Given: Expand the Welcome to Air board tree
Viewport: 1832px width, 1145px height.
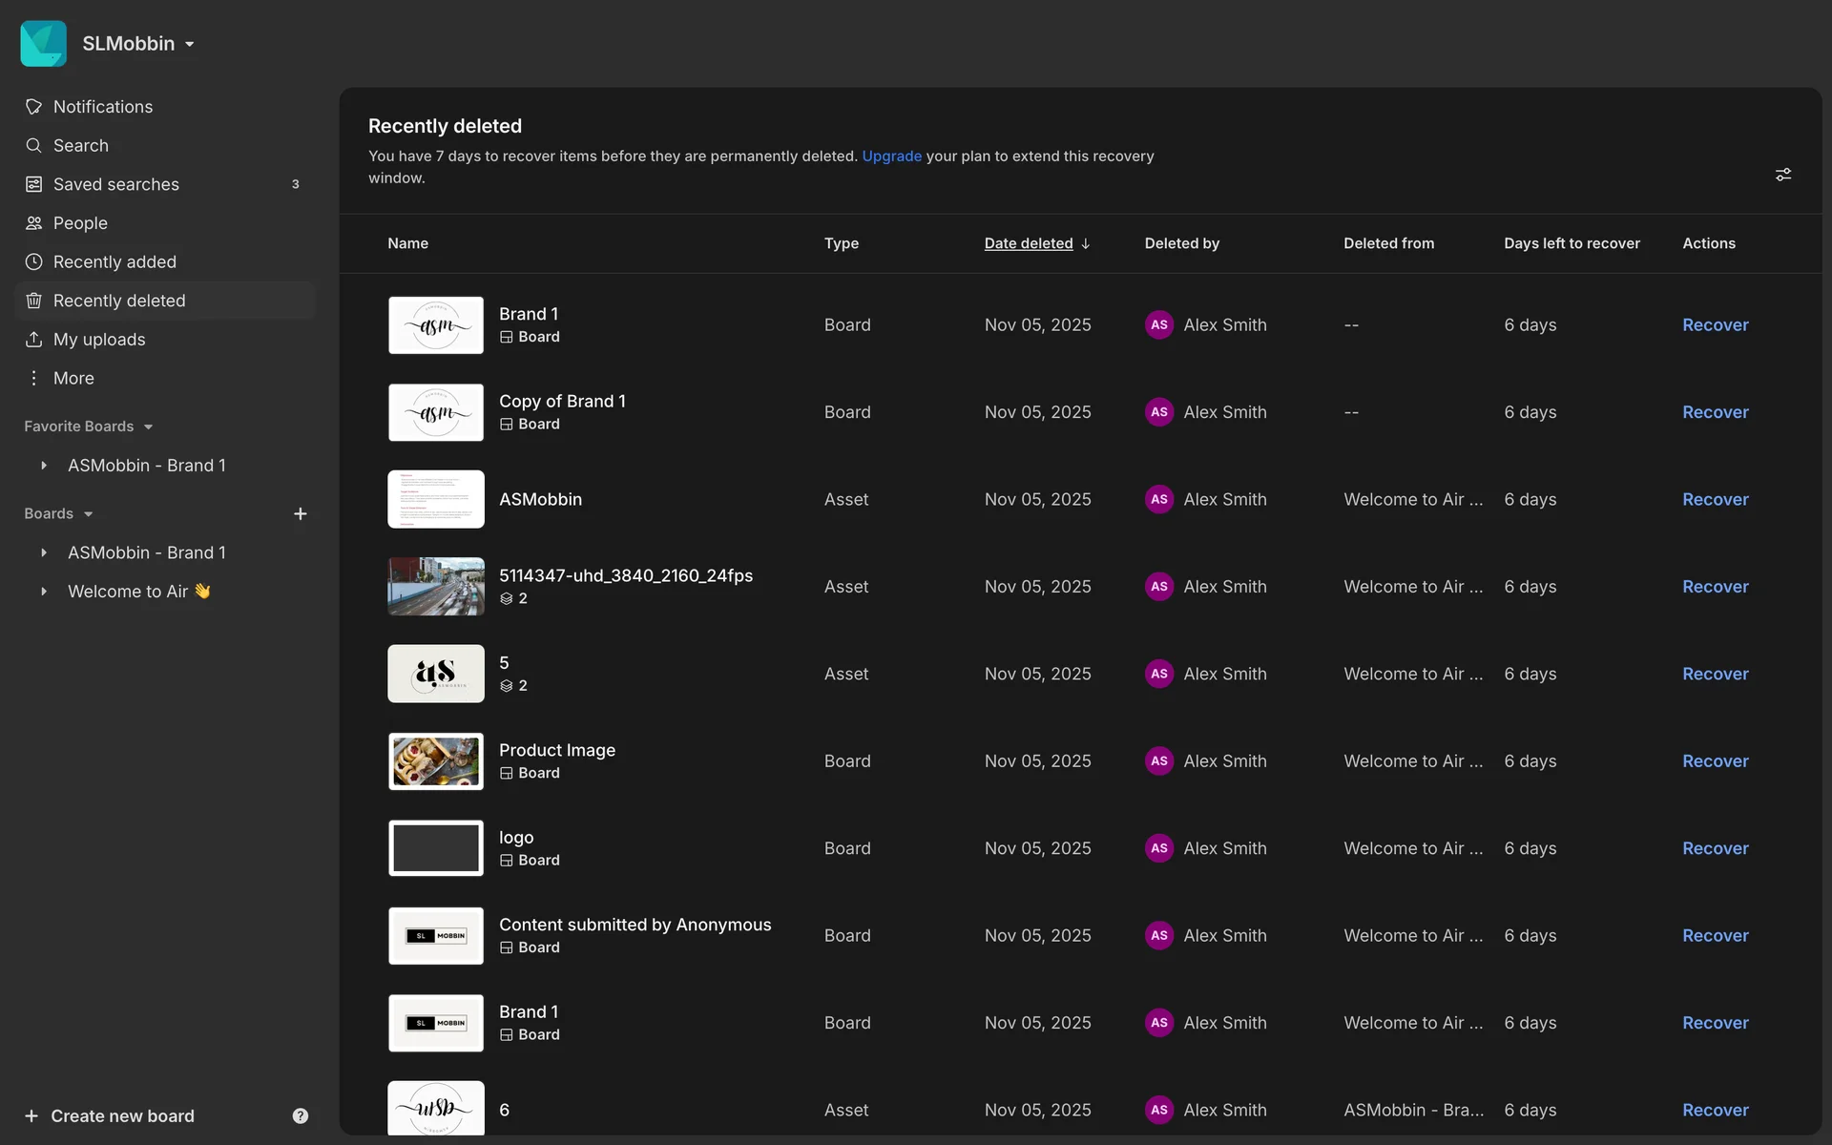Looking at the screenshot, I should [44, 592].
